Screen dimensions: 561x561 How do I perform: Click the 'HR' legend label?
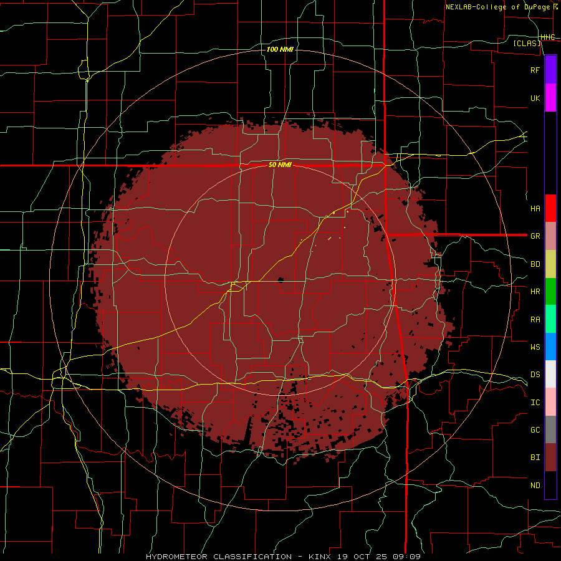[x=535, y=292]
